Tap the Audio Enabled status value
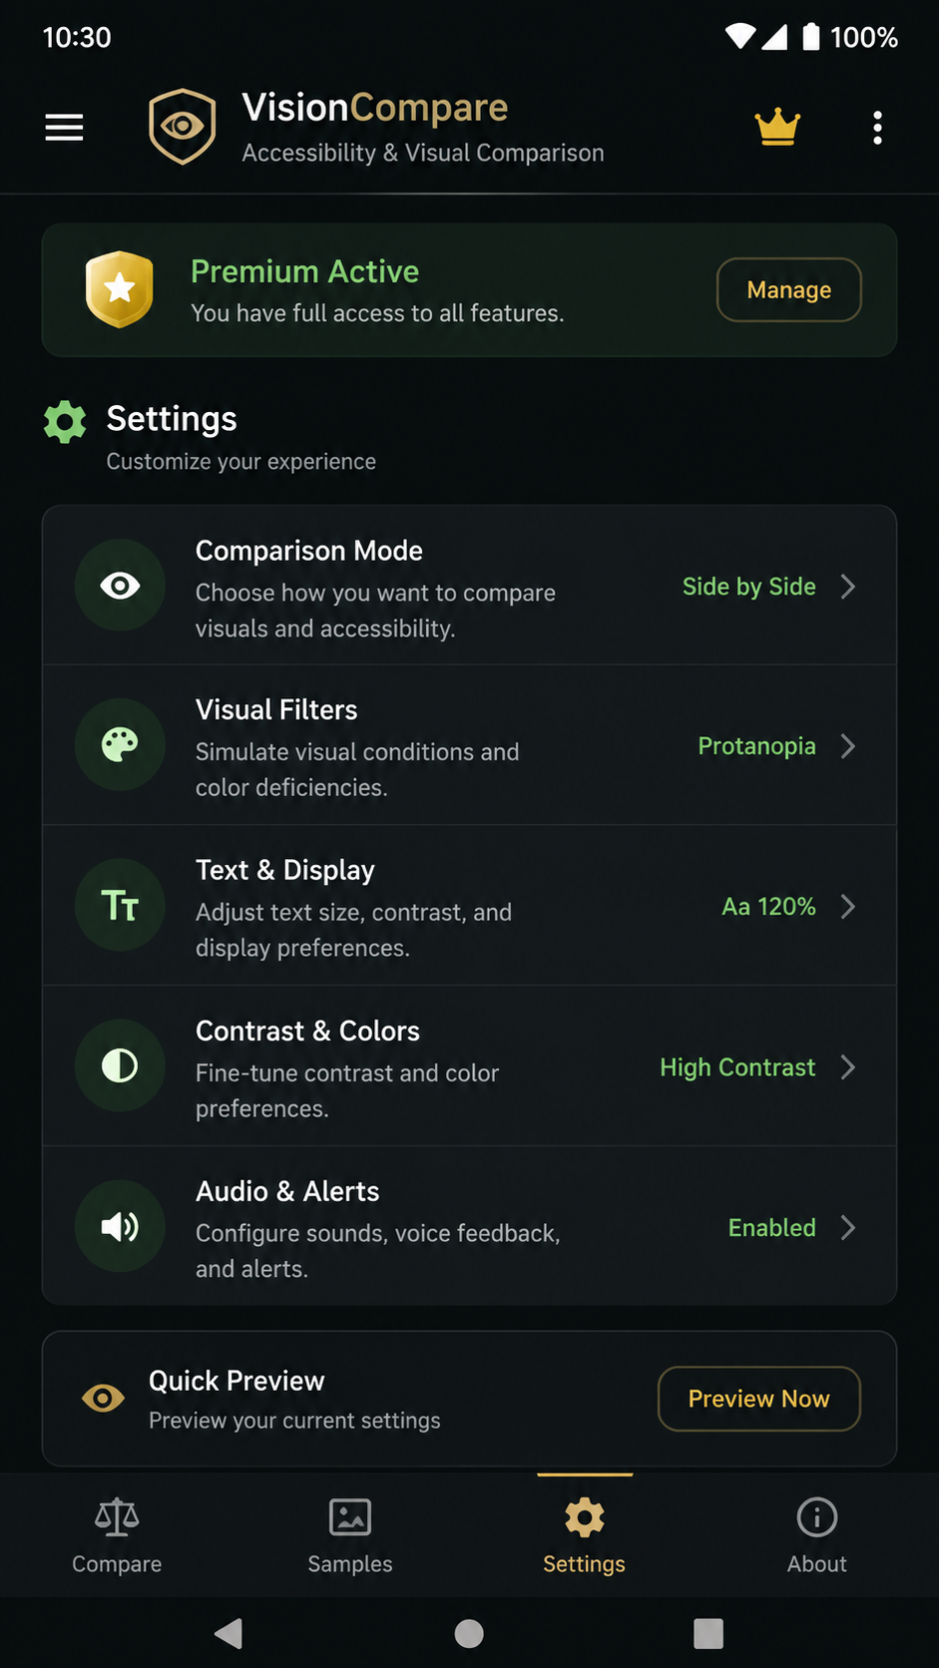This screenshot has height=1668, width=939. pos(771,1227)
